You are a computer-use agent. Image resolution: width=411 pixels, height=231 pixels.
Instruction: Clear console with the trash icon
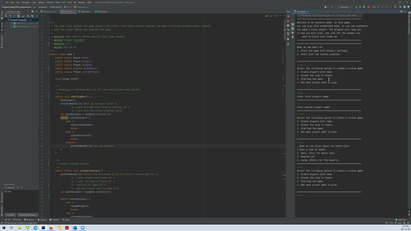[293, 37]
